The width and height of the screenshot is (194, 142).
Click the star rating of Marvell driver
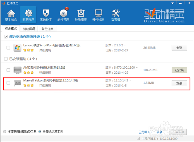[x=28, y=85]
